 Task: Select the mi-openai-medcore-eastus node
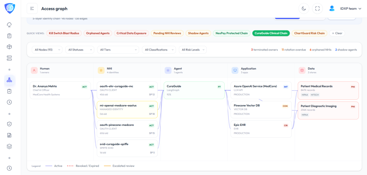pyautogui.click(x=127, y=109)
